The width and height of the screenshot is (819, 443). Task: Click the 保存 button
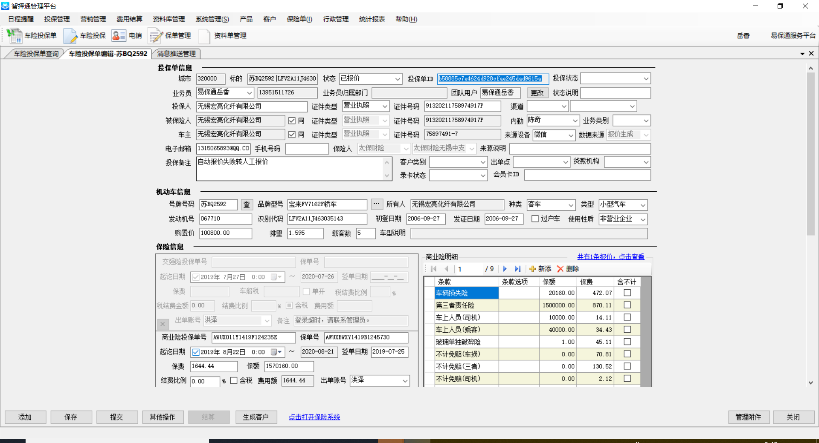[x=71, y=417]
